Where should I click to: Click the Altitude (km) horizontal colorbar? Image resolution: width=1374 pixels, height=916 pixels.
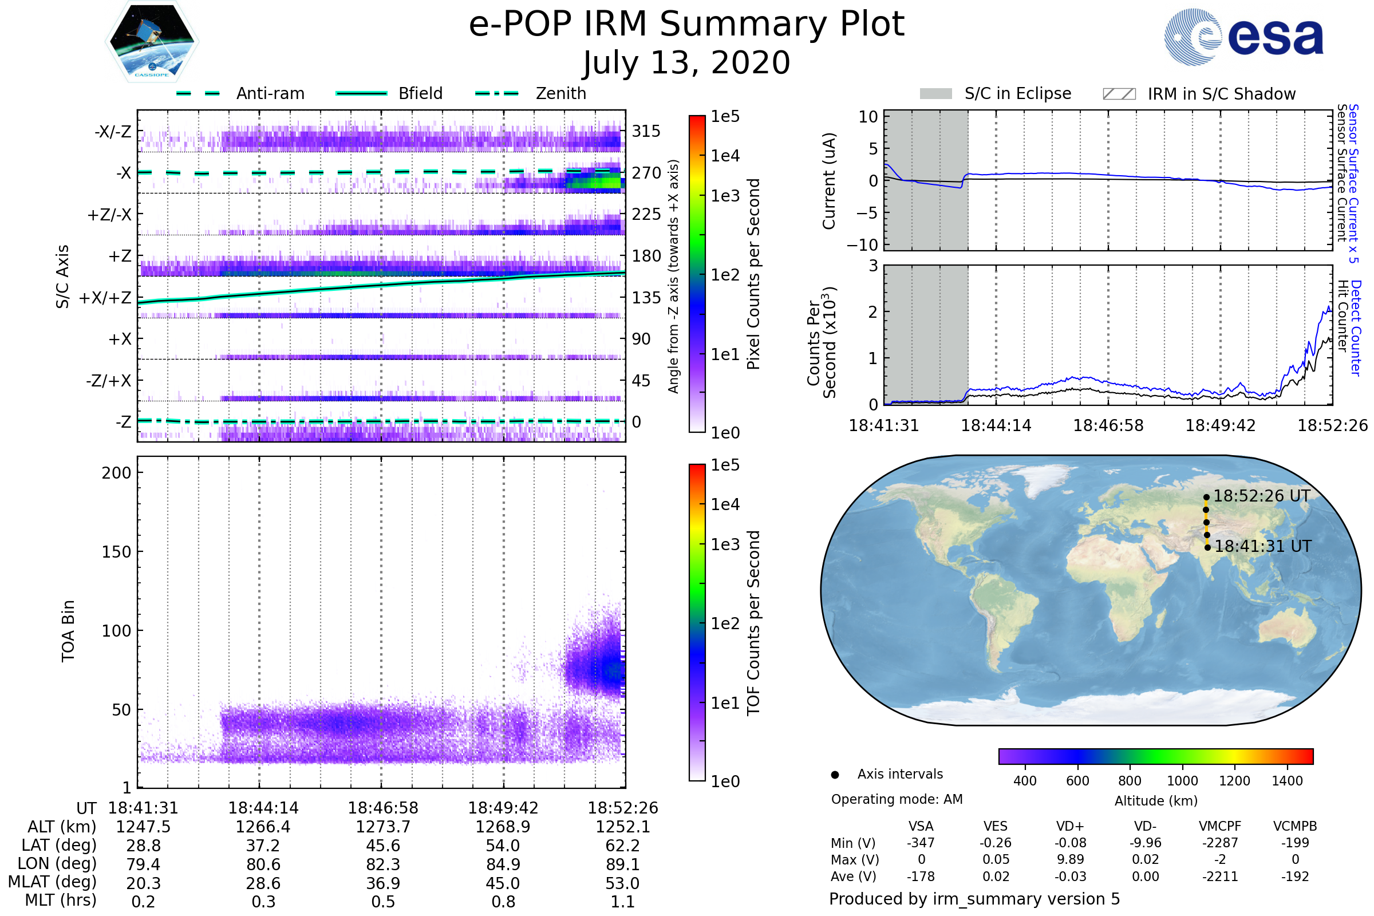tap(1155, 756)
